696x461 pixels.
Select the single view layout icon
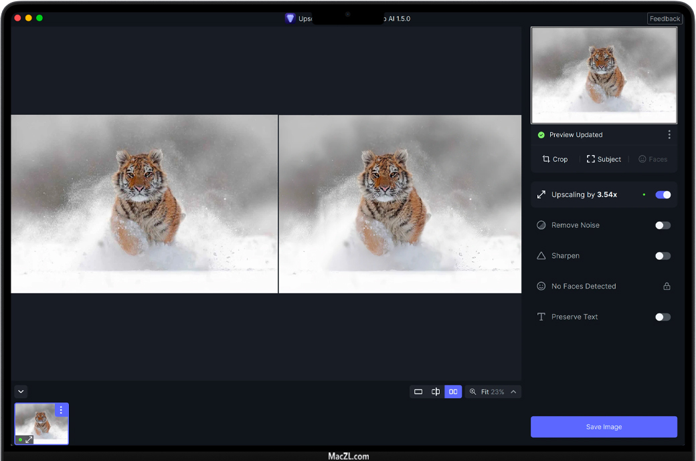418,392
